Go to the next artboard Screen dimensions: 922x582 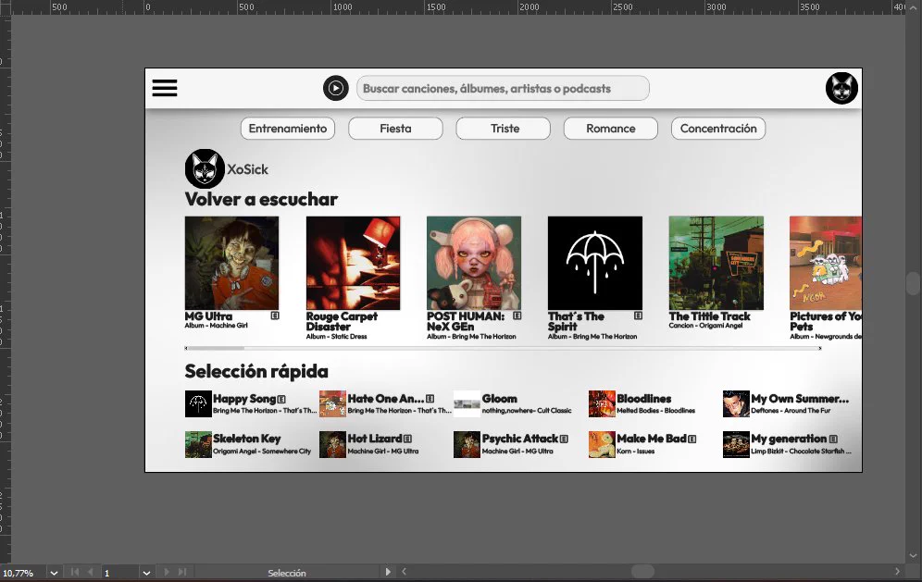tap(167, 572)
